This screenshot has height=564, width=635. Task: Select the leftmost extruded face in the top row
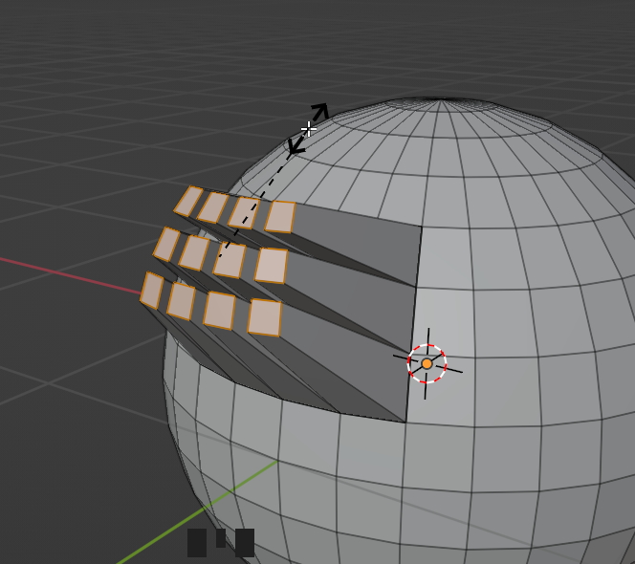tap(188, 201)
